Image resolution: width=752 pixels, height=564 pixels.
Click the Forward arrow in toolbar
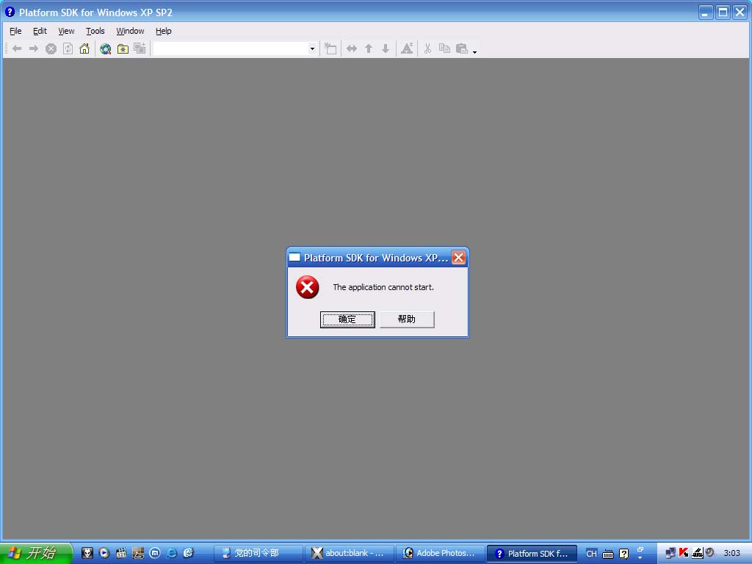[x=34, y=48]
